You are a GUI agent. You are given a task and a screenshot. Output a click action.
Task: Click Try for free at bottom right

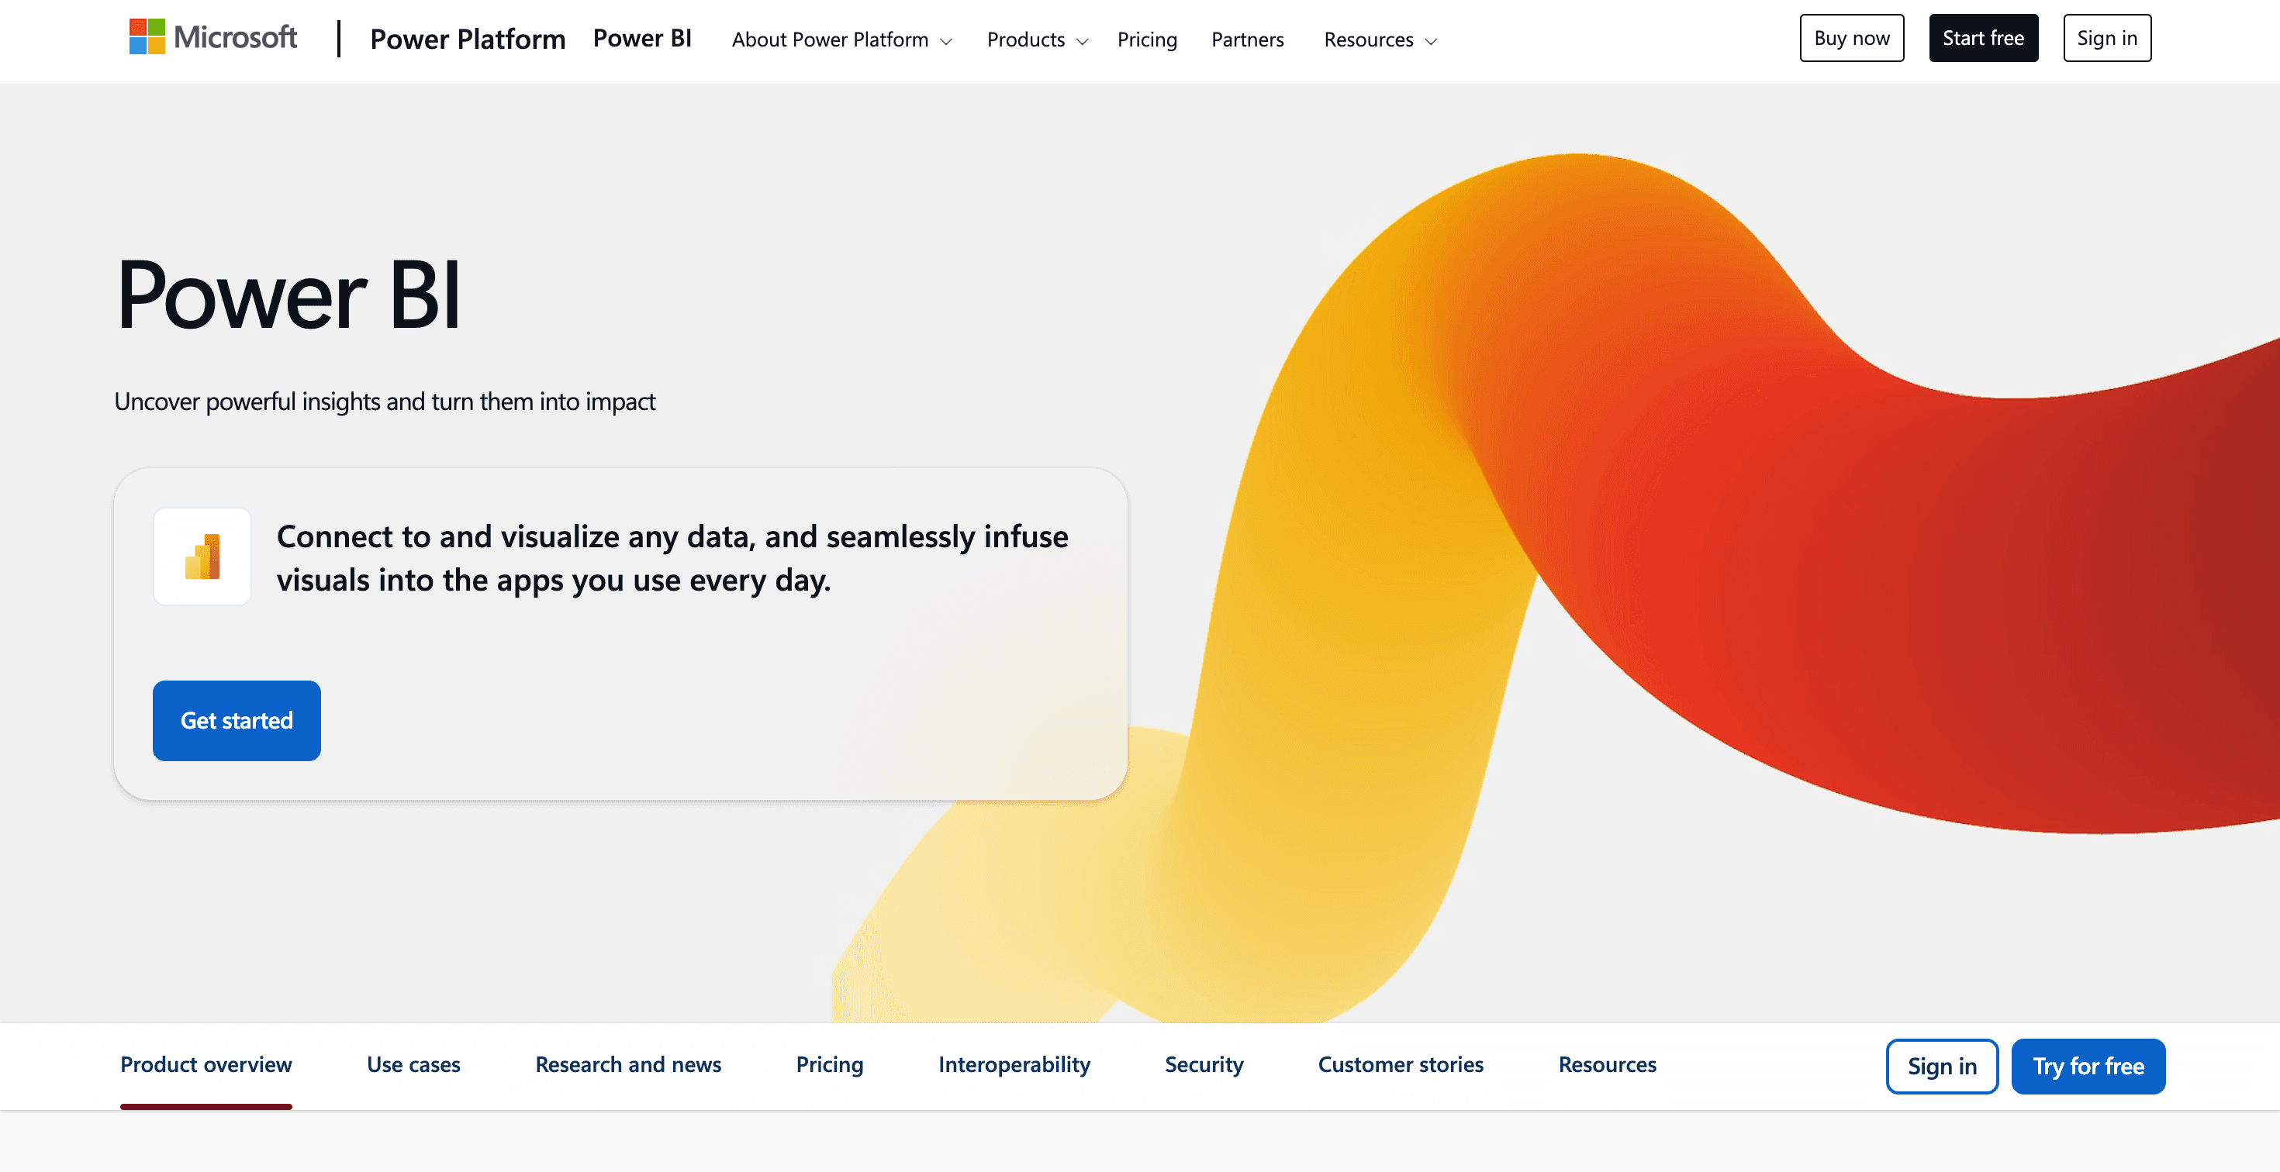[2088, 1066]
